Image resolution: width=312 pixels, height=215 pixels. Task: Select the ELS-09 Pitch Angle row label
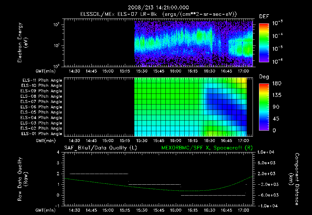pyautogui.click(x=41, y=91)
